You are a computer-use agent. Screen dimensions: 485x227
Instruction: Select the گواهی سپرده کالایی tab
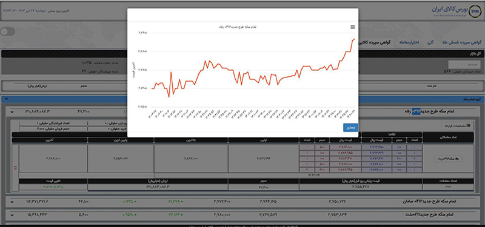tap(375, 42)
